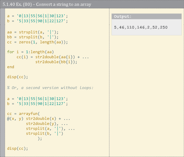Screen dimensions: 184x157
Task: Click the first "b = '5|33|55...'" line
Action: point(37,21)
